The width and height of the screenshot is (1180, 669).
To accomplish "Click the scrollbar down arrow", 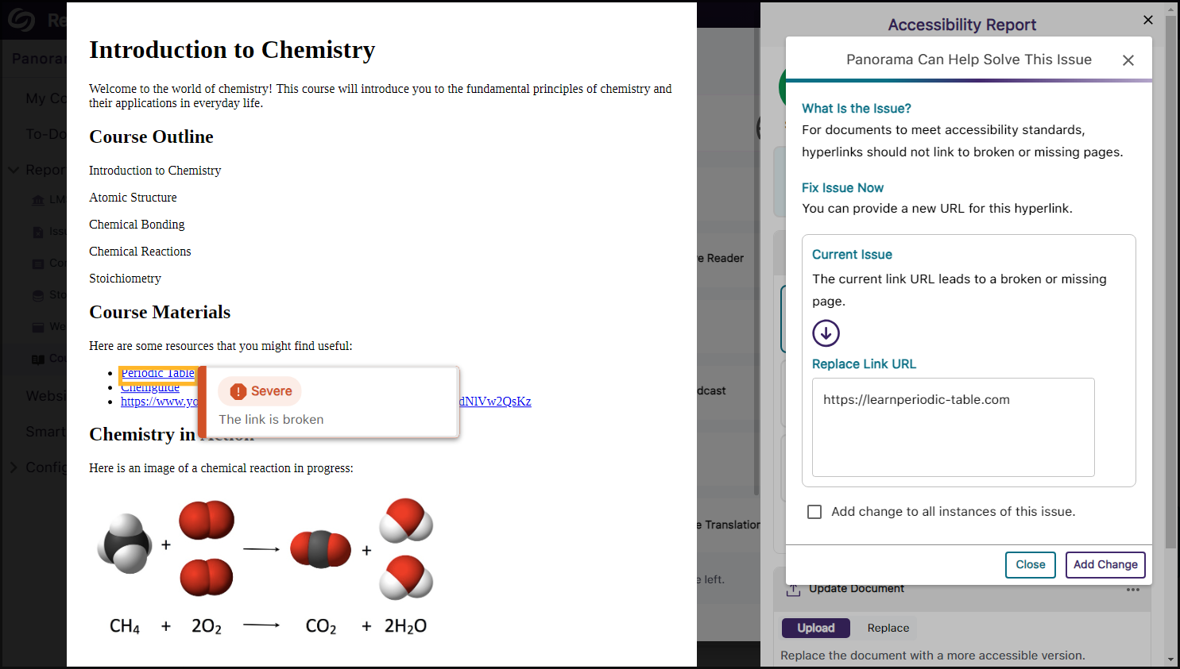I will click(x=1170, y=659).
